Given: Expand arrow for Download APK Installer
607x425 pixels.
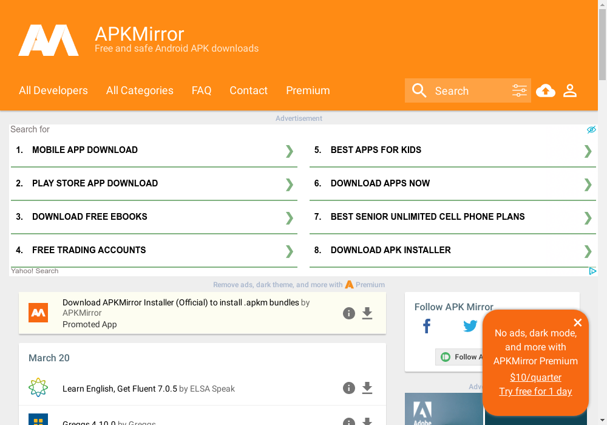Looking at the screenshot, I should 588,251.
